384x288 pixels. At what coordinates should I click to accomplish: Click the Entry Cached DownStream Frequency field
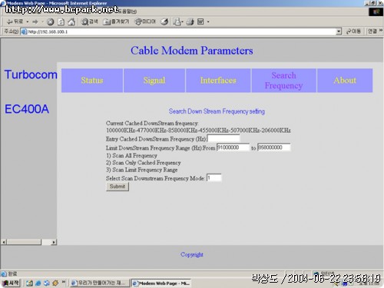pos(223,138)
